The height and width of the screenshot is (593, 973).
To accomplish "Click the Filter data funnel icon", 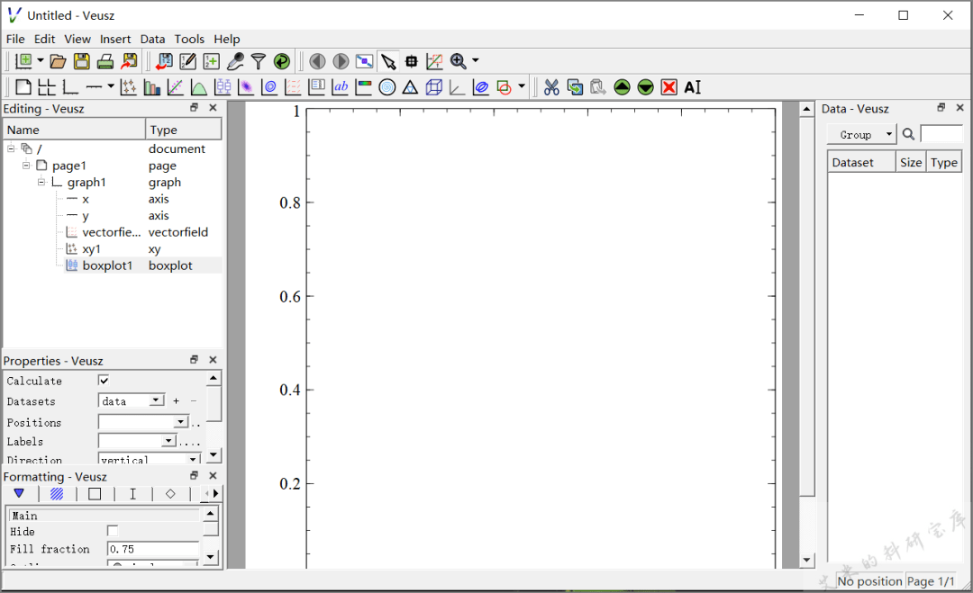I will (x=259, y=60).
